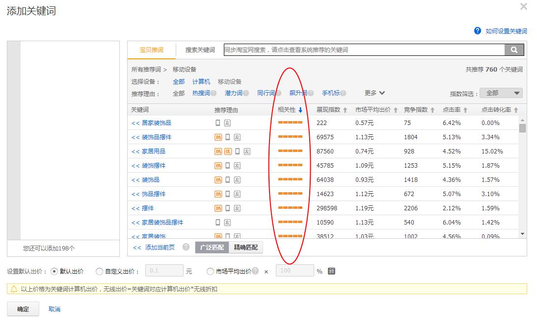Click the help icon after 市场平均出价
Viewport: 537px width, 327px height.
tap(255, 271)
